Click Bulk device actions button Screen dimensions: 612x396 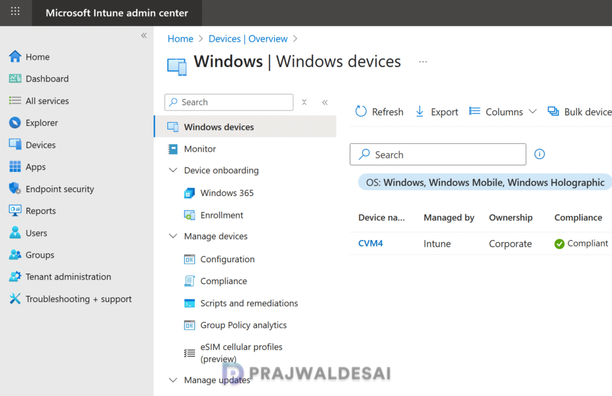point(579,112)
